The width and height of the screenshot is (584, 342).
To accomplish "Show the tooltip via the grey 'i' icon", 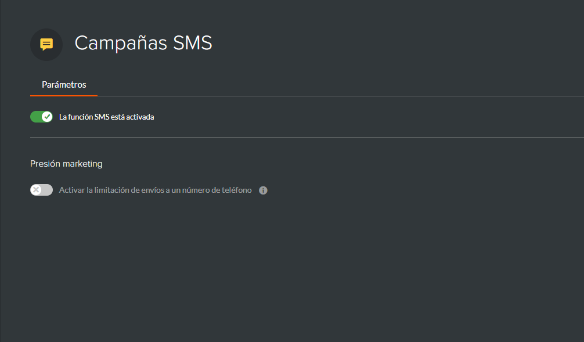I will tap(263, 190).
